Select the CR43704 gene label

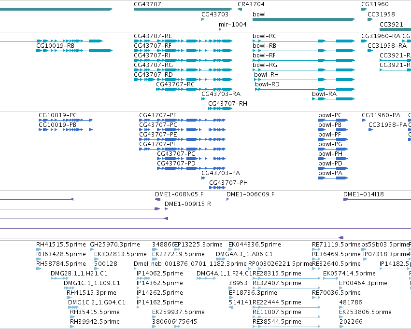[251, 4]
